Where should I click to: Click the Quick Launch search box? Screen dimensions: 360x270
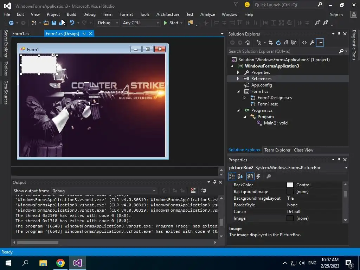coord(285,5)
